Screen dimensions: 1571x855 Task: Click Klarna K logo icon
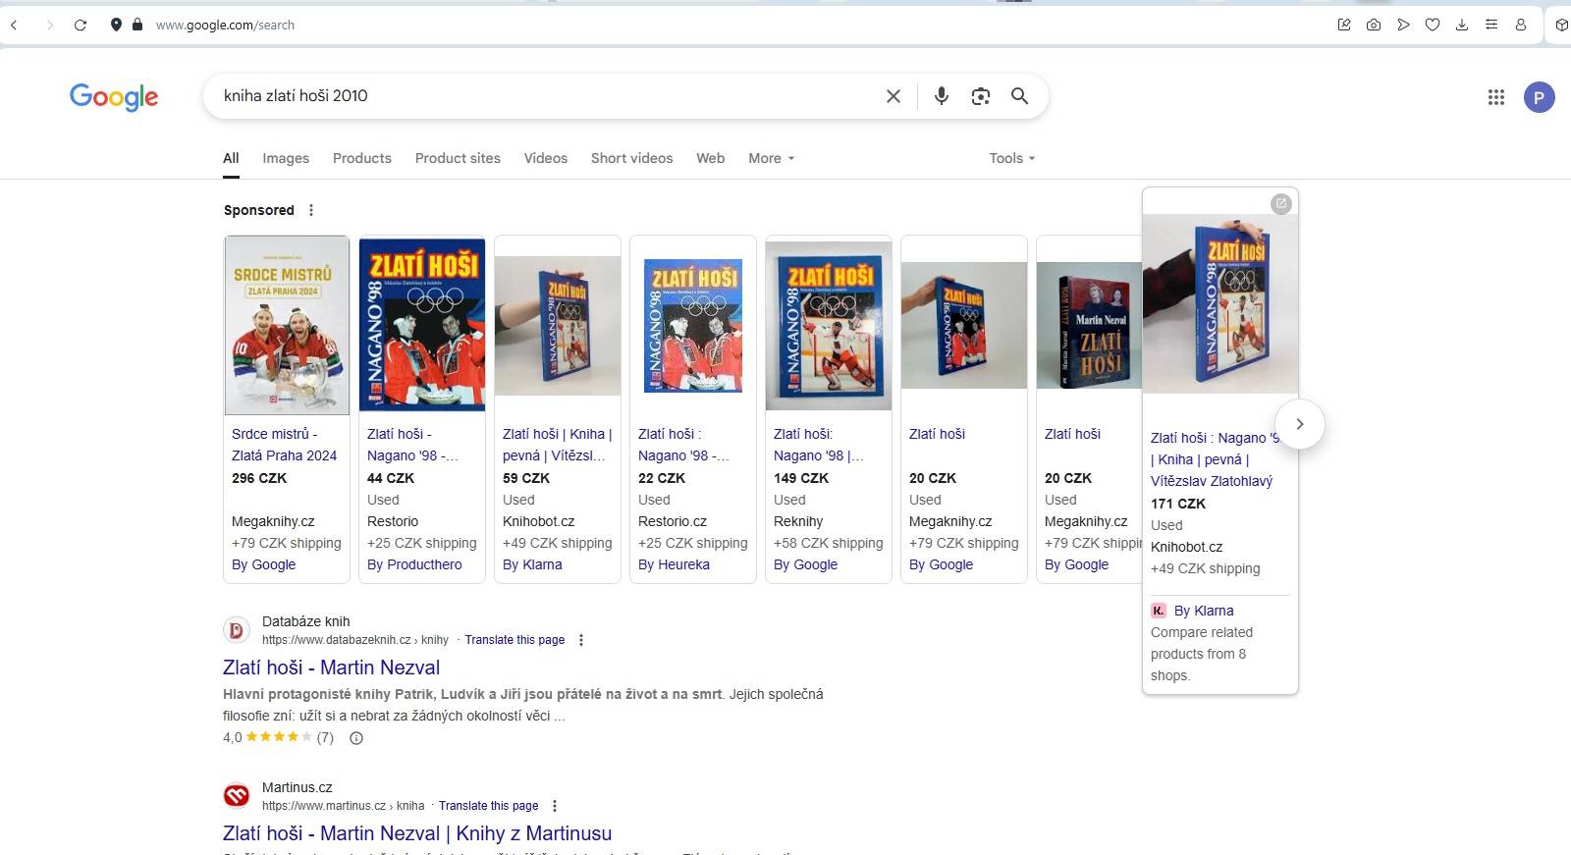[1158, 611]
